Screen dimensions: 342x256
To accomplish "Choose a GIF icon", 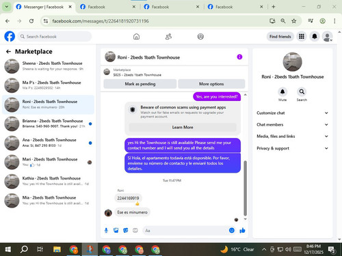I will [x=135, y=231].
